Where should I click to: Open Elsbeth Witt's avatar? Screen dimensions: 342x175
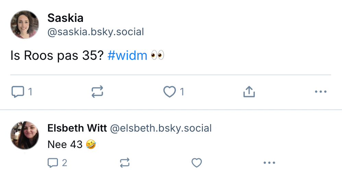click(25, 135)
